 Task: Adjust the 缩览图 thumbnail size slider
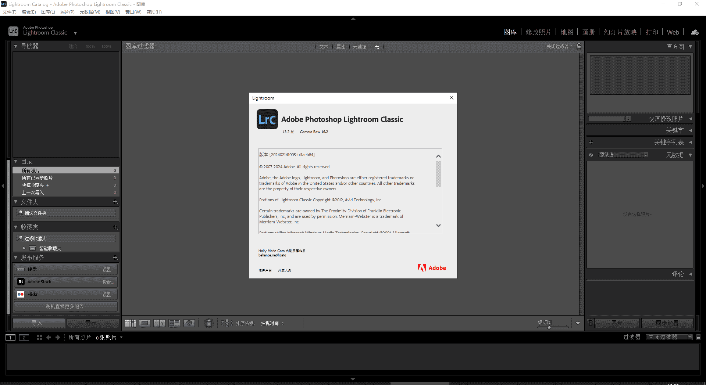pos(549,328)
